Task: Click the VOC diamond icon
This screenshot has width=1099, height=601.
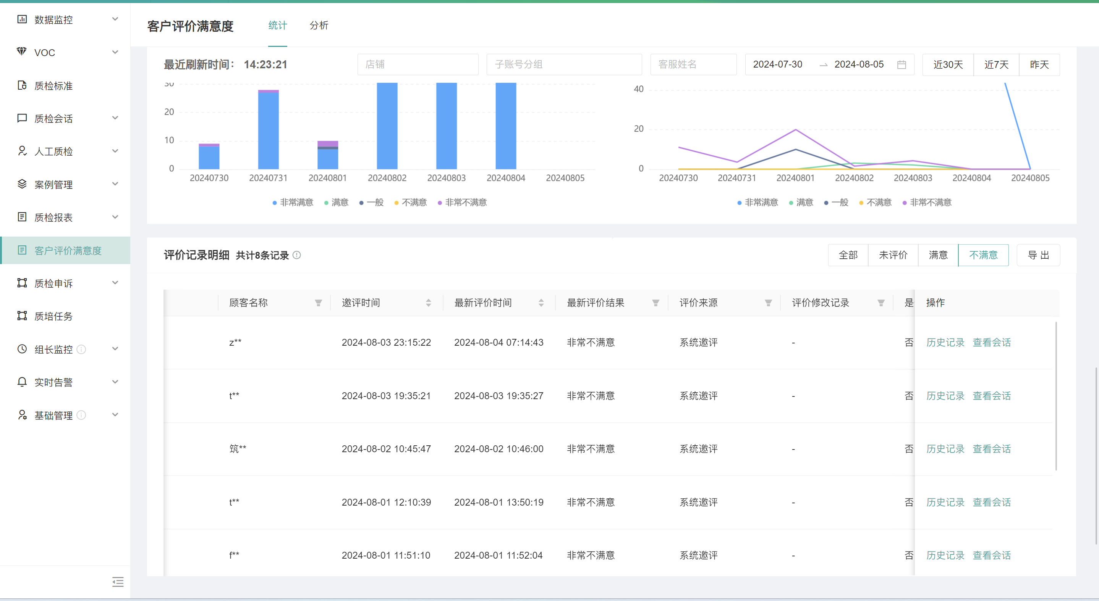Action: 22,52
